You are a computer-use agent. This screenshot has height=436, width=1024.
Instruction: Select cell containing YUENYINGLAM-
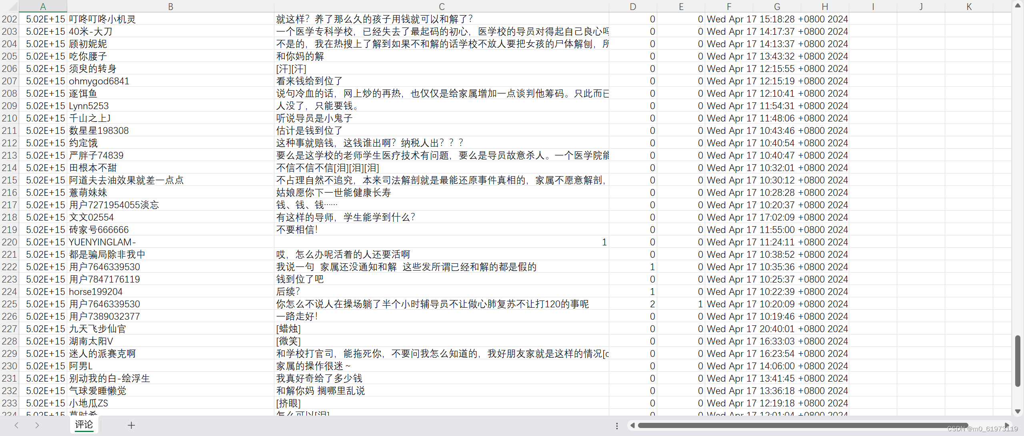point(170,242)
